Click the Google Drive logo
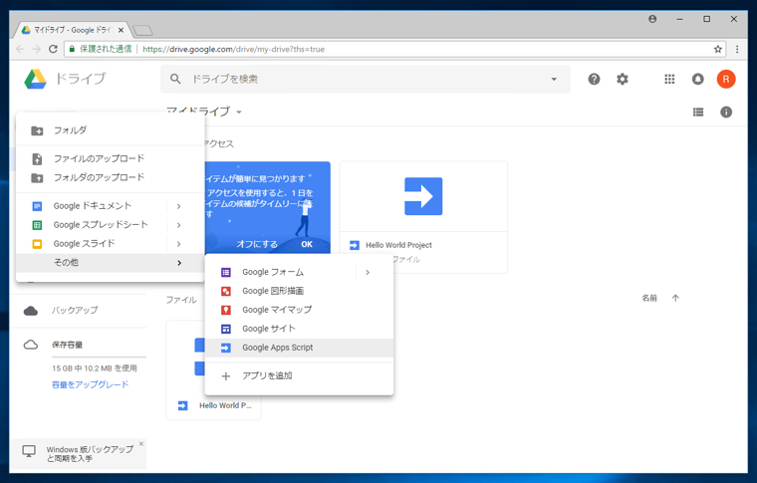This screenshot has width=757, height=483. click(35, 79)
